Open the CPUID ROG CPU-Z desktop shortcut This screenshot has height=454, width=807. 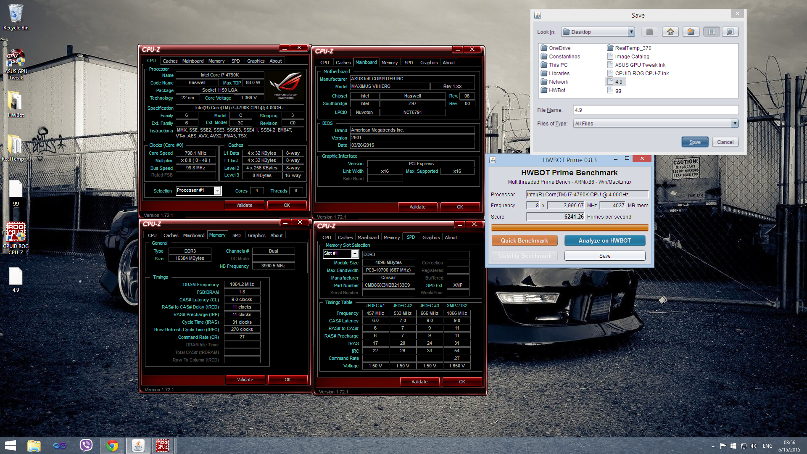16,238
